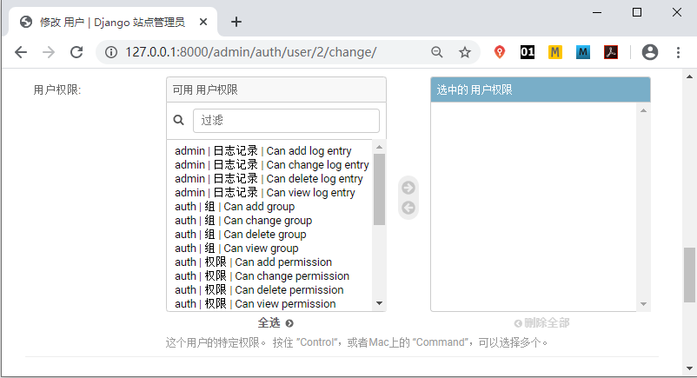The image size is (697, 378).
Task: Select 'Can delete permission' entry
Action: [x=269, y=289]
